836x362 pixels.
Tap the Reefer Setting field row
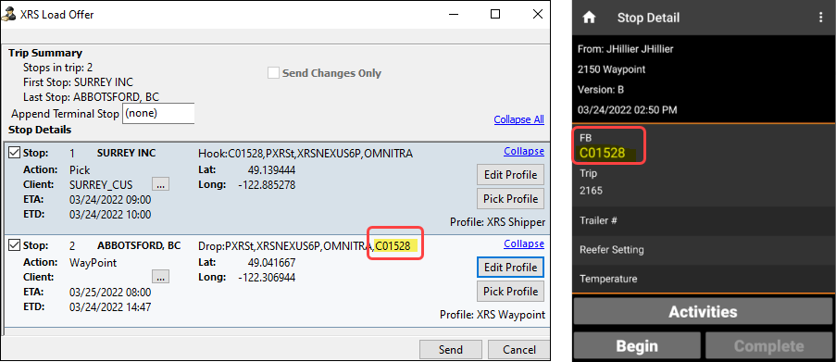[x=704, y=250]
